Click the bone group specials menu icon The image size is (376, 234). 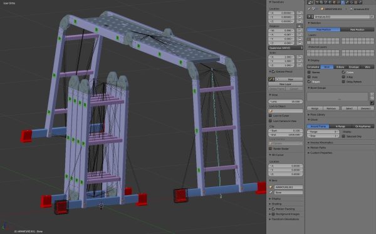[372, 103]
